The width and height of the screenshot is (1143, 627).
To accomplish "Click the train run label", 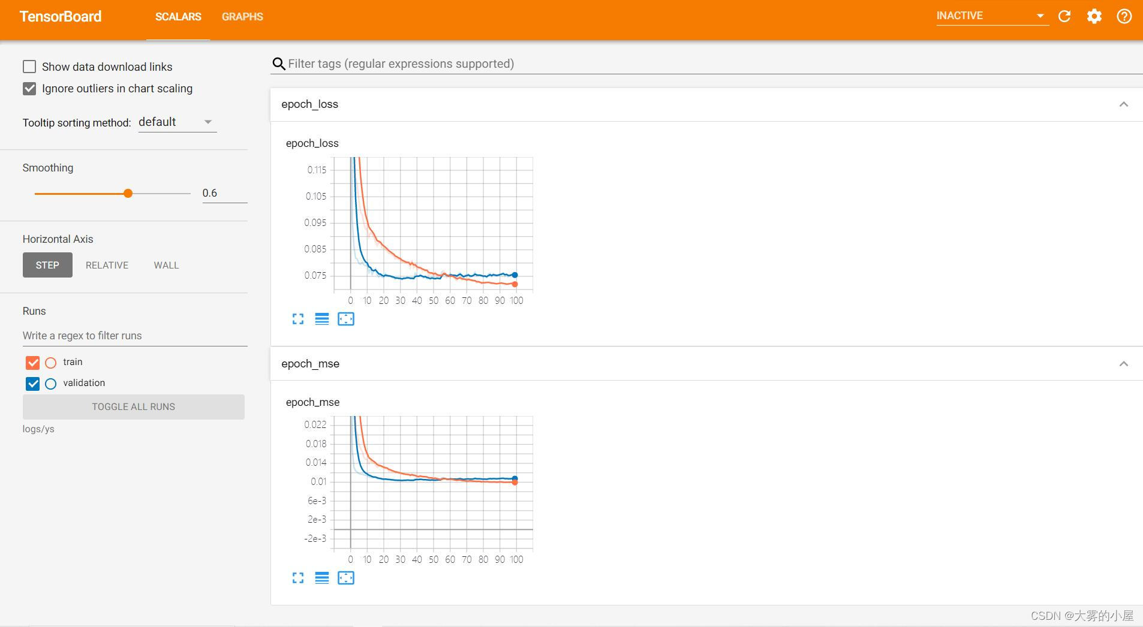I will [x=73, y=362].
